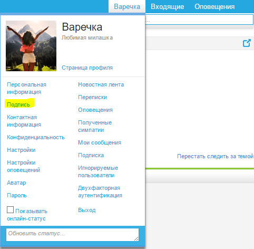The width and height of the screenshot is (254, 249).
Task: Open the Варечка account menu tab
Action: [x=127, y=6]
